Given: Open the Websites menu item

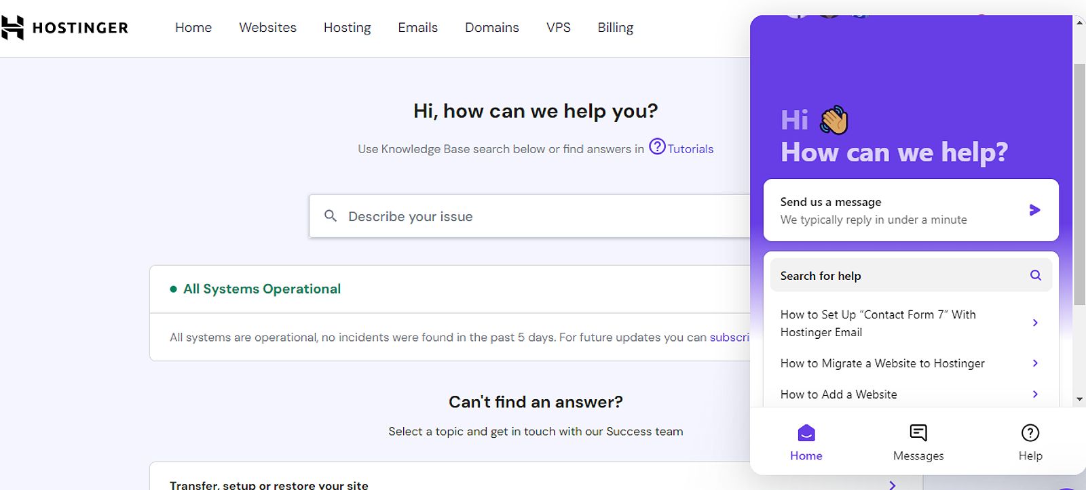Looking at the screenshot, I should point(267,28).
